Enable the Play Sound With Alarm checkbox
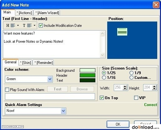161x130 pixels. 7,89
